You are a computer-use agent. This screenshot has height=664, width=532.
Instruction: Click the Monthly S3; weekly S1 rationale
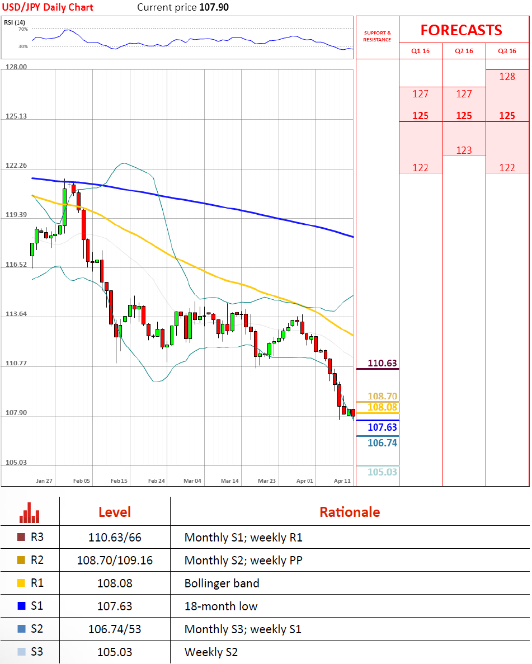point(243,629)
